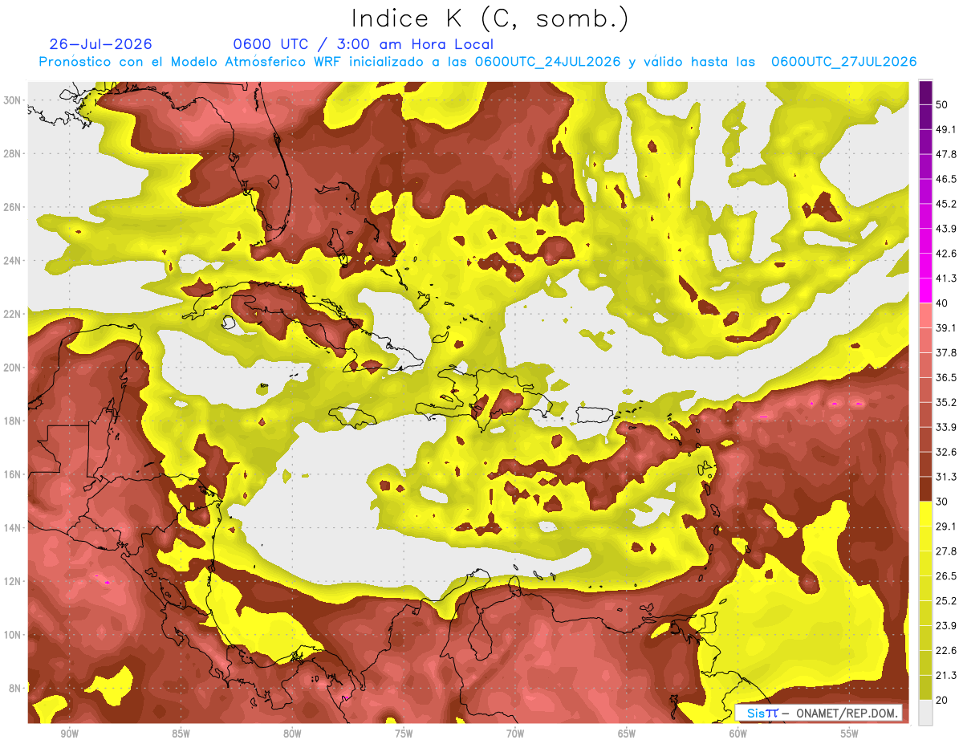Click the '24N' latitude label

point(12,261)
